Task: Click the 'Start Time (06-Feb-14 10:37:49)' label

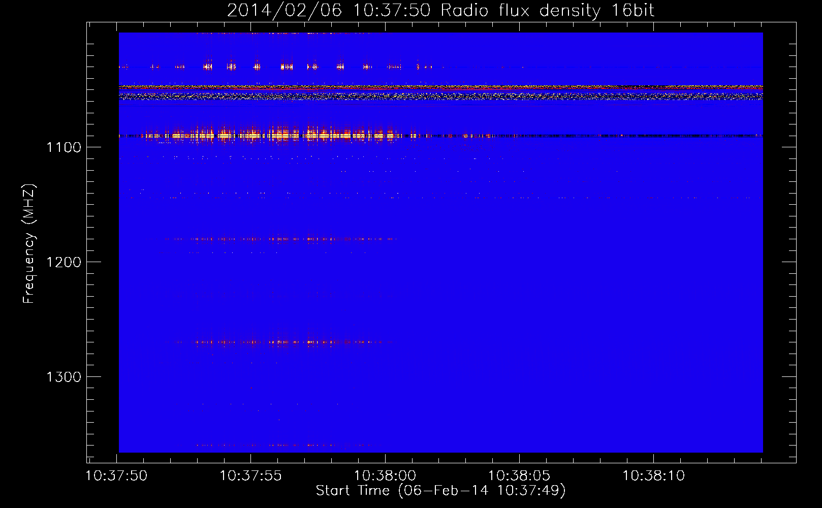Action: tap(440, 491)
